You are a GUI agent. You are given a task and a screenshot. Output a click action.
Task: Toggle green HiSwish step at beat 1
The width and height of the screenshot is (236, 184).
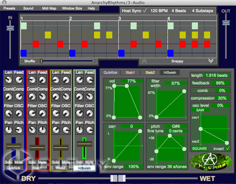coord(24,26)
